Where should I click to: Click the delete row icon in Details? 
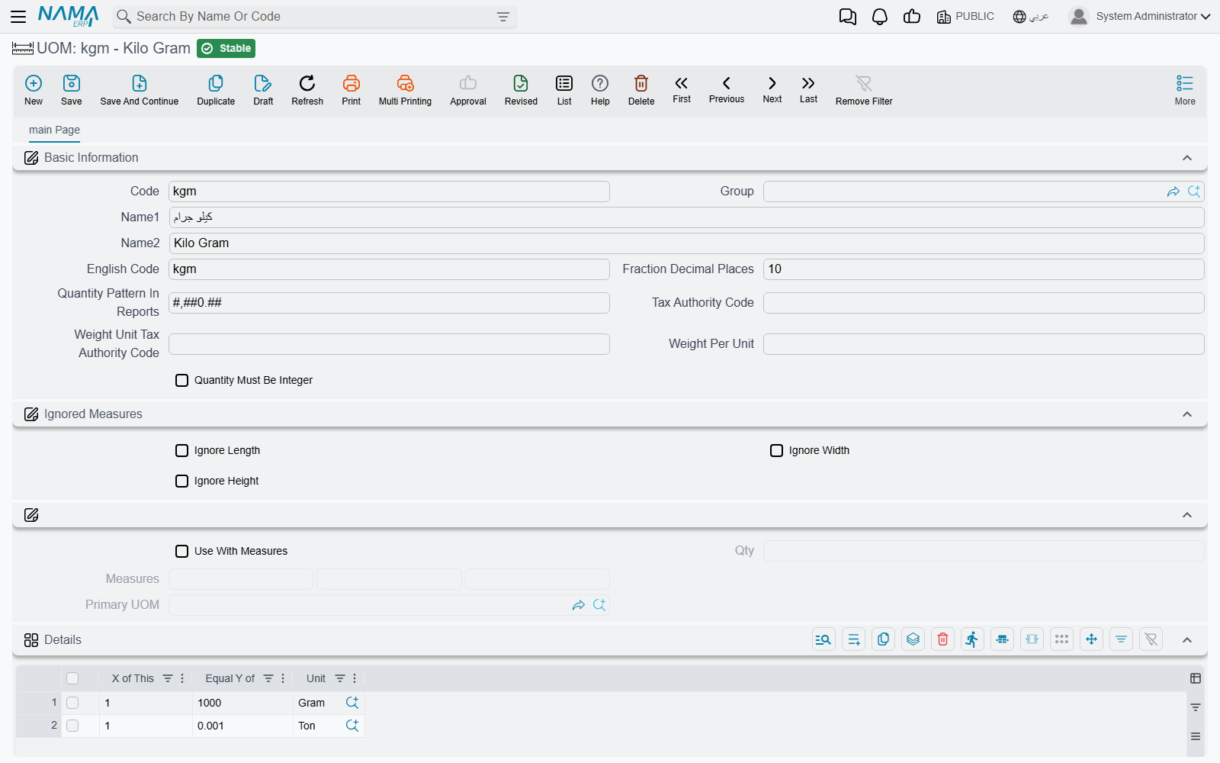point(943,639)
